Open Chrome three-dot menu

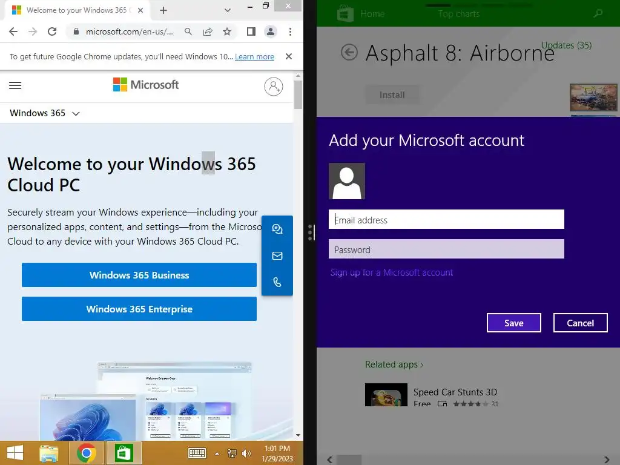coord(290,31)
